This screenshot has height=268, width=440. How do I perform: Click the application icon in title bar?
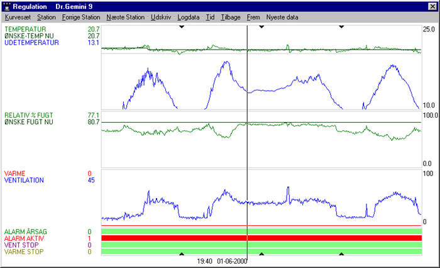point(7,6)
